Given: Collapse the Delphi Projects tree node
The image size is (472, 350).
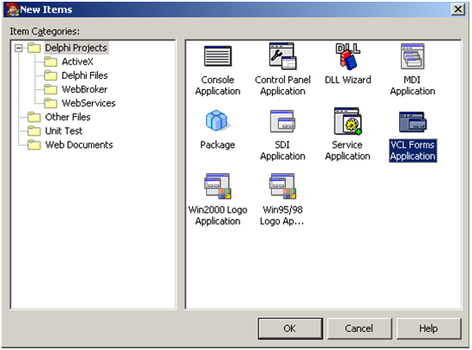Looking at the screenshot, I should click(19, 48).
